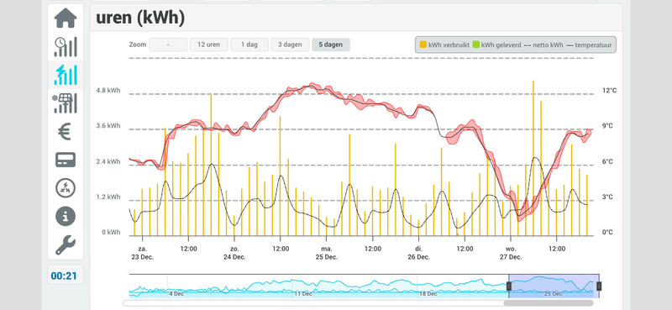The width and height of the screenshot is (672, 310).
Task: Click the 00:21 clock display
Action: coord(64,276)
